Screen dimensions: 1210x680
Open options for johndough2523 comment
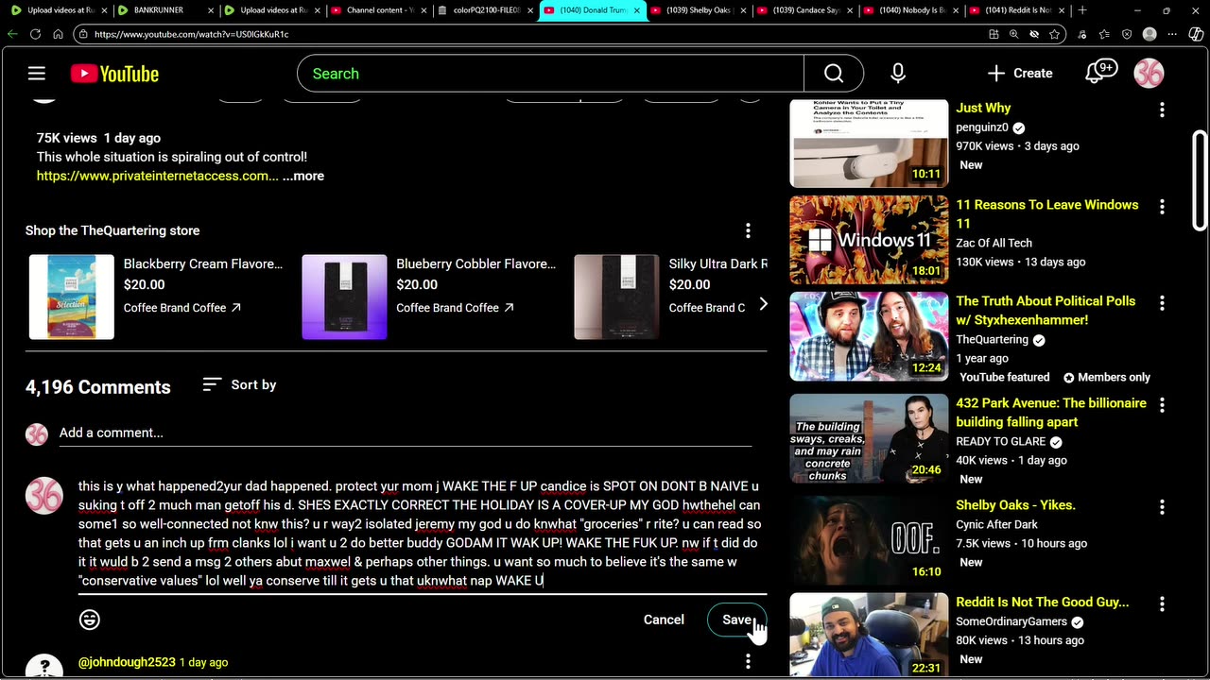(748, 662)
